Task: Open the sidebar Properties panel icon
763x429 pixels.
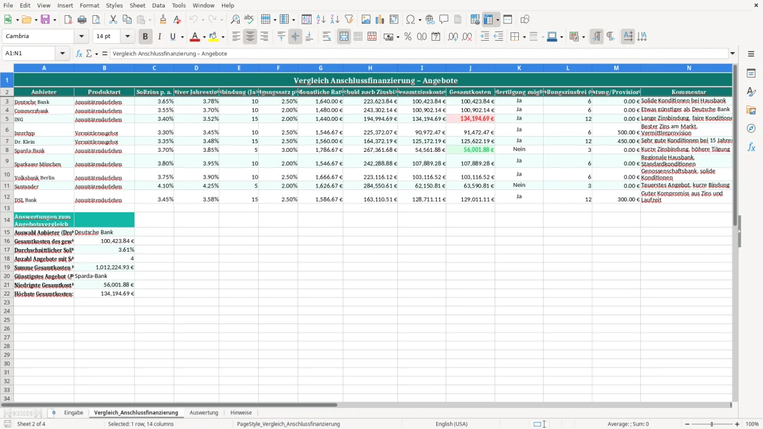Action: pos(751,74)
